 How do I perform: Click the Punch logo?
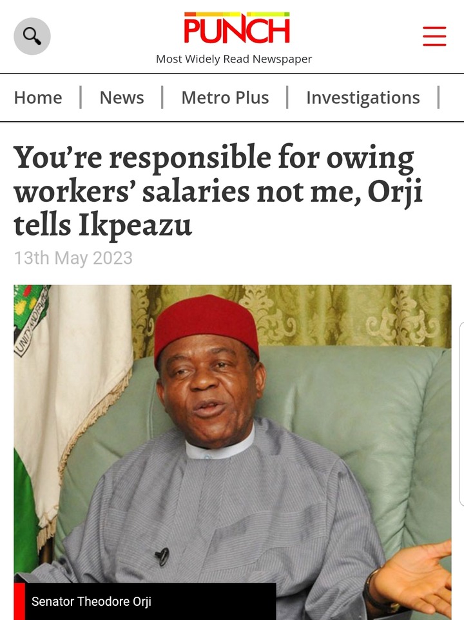pos(237,29)
